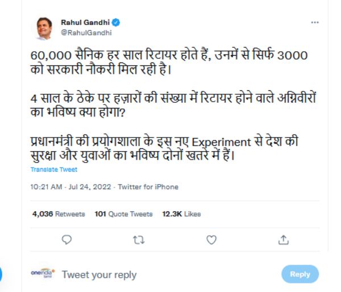Click the Twitter for iPhone source link
Viewport: 341px width, 292px height.
147,187
